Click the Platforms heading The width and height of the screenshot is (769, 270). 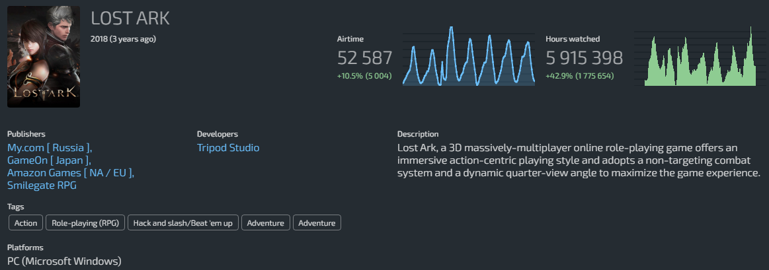tap(25, 248)
